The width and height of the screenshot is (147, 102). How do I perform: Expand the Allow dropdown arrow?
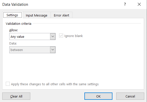pos(53,36)
